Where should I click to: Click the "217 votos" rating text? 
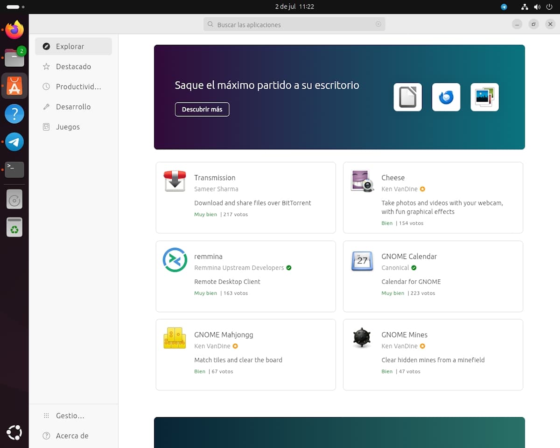click(236, 215)
